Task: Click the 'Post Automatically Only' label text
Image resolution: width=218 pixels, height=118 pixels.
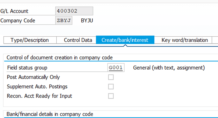Action: 33,77
